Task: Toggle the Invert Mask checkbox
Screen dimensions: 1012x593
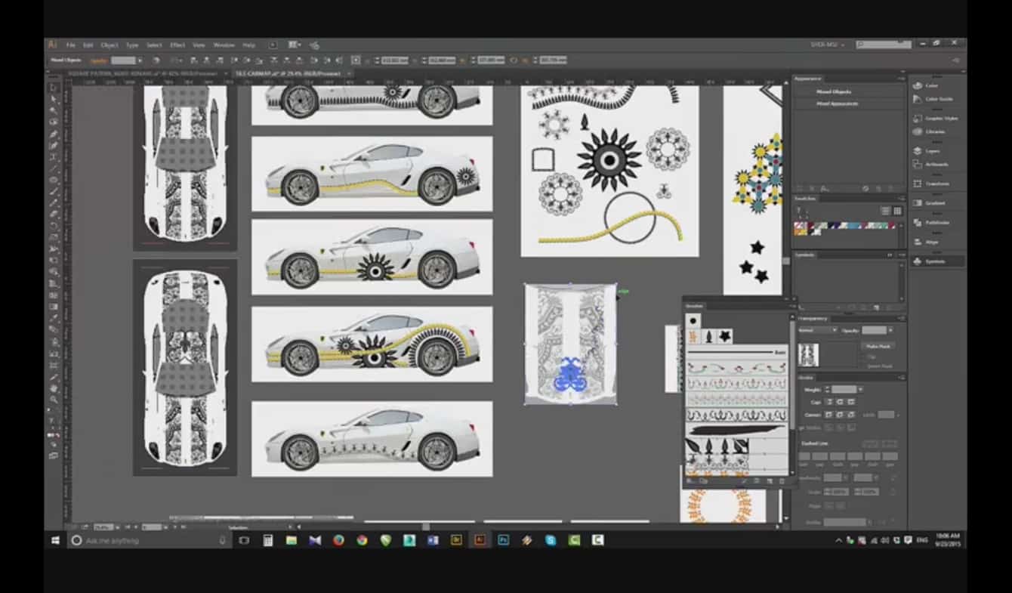Action: coord(864,365)
